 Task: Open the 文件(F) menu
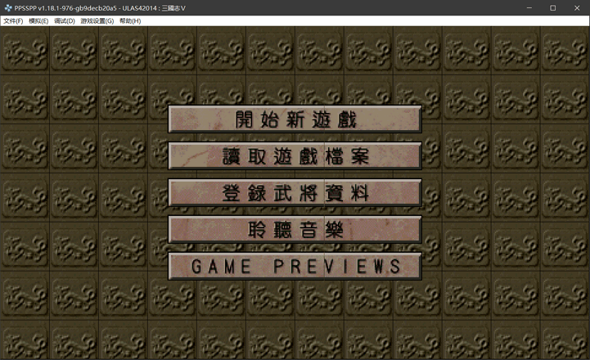pyautogui.click(x=13, y=21)
